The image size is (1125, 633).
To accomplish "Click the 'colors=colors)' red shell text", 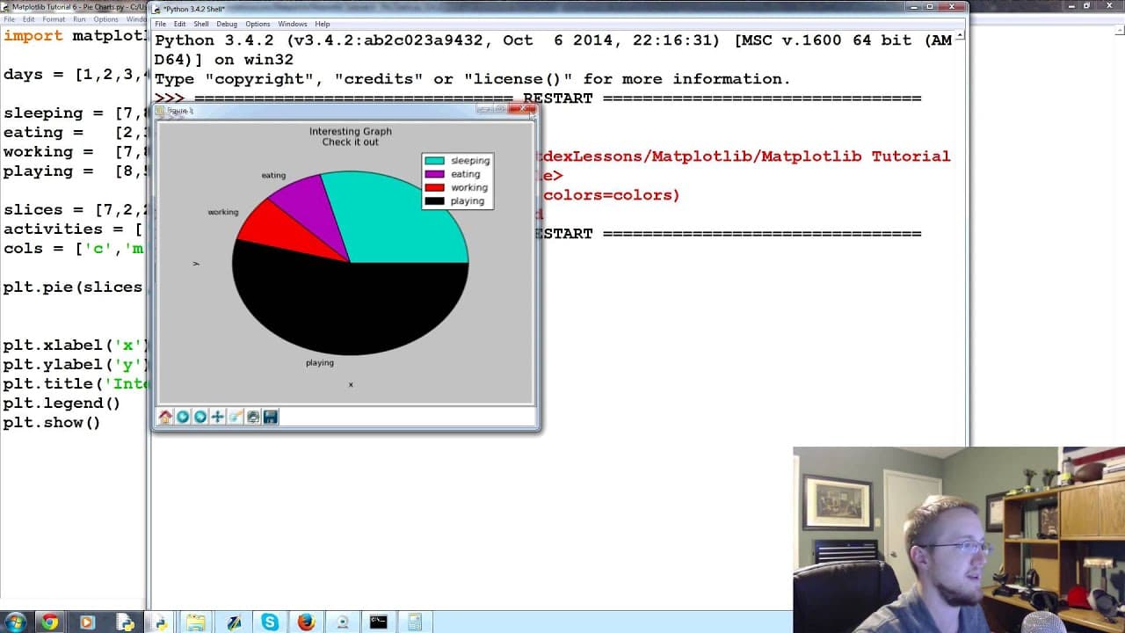I will point(611,195).
